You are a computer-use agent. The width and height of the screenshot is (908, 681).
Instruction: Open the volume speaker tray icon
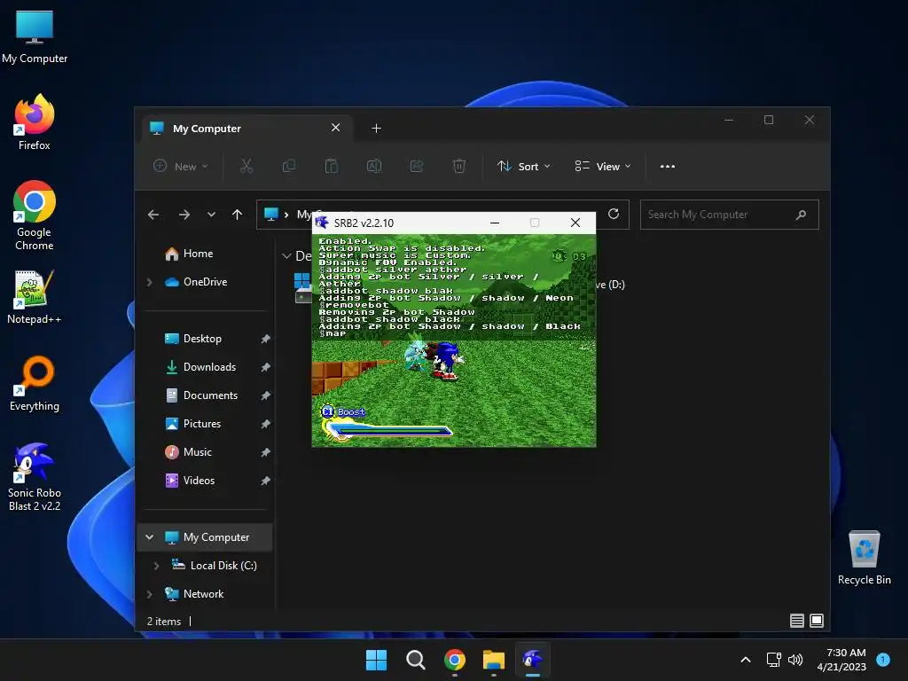pos(795,660)
